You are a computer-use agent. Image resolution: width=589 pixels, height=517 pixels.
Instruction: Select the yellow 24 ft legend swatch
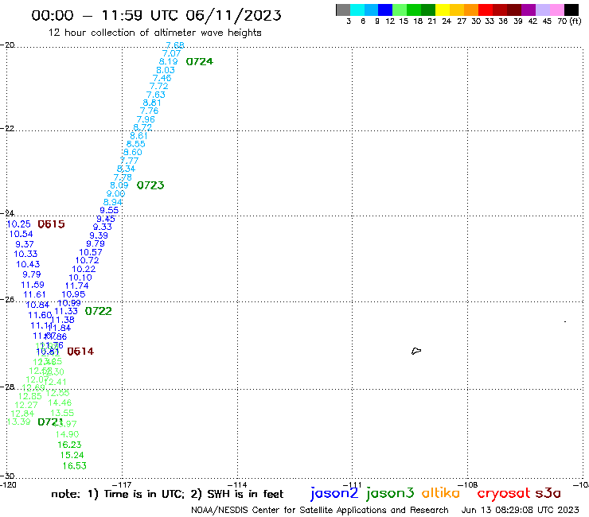[443, 10]
